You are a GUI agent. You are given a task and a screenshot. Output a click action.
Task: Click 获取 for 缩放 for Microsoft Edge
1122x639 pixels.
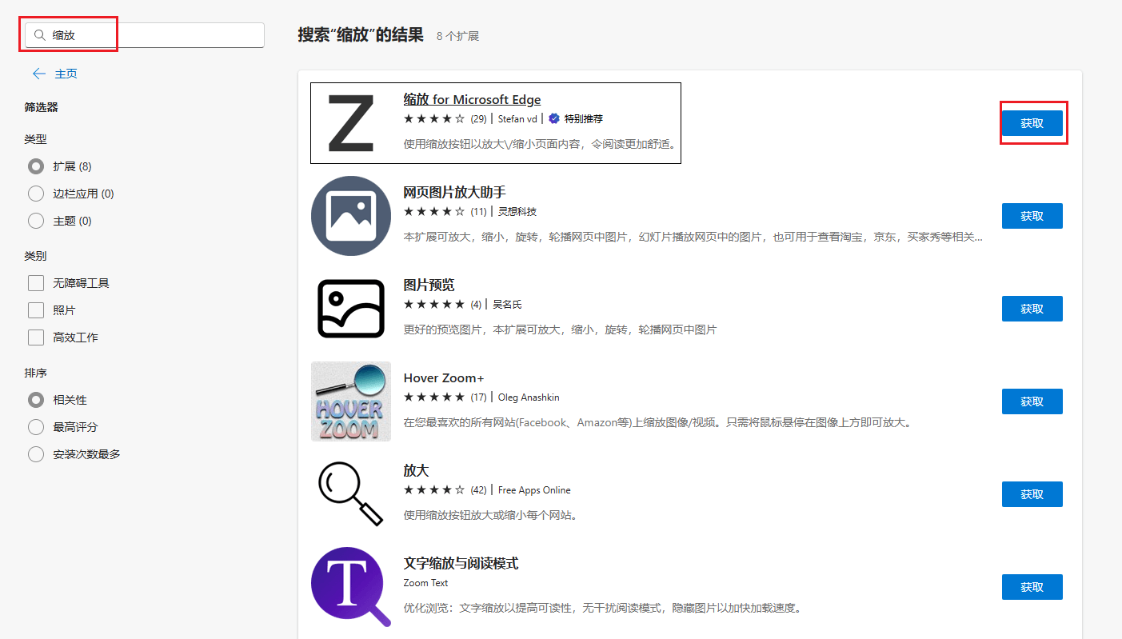point(1033,122)
